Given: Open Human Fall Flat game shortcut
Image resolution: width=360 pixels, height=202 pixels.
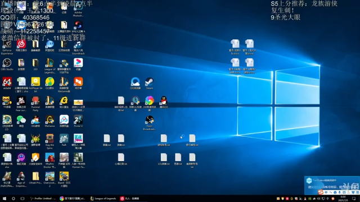Looking at the screenshot, I should pyautogui.click(x=78, y=160).
